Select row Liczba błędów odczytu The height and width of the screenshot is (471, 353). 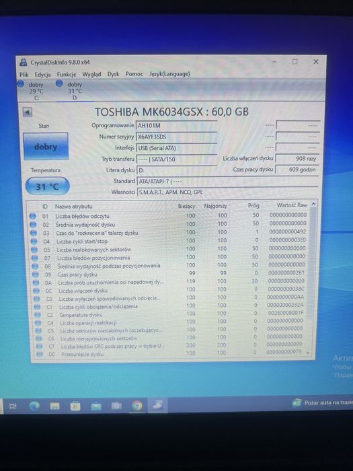pyautogui.click(x=168, y=216)
